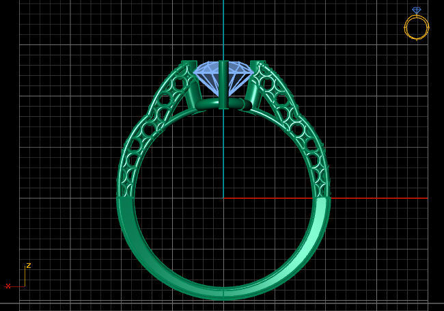Click the ring view thumbnail icon
The height and width of the screenshot is (311, 444).
coord(416,24)
